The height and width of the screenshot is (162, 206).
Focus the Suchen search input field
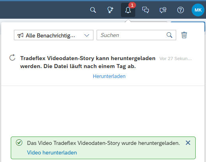coord(136,35)
